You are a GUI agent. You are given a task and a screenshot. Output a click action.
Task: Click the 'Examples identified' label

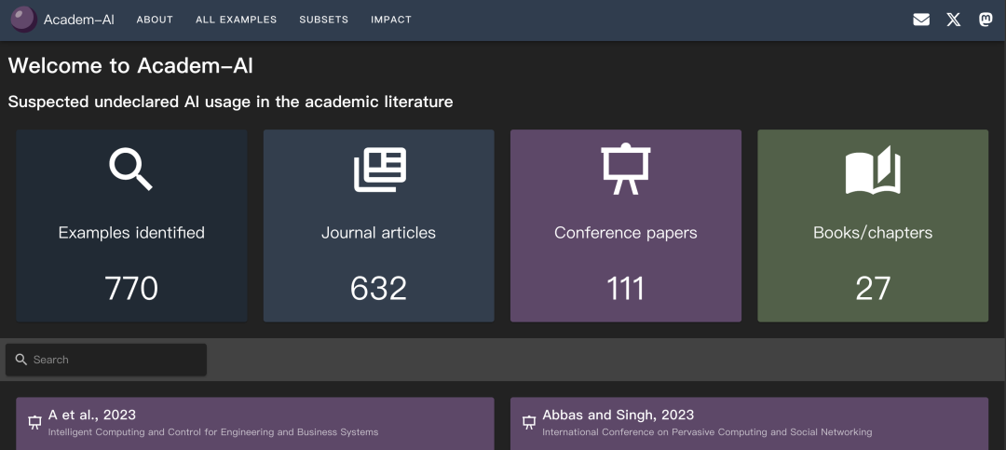pyautogui.click(x=131, y=232)
